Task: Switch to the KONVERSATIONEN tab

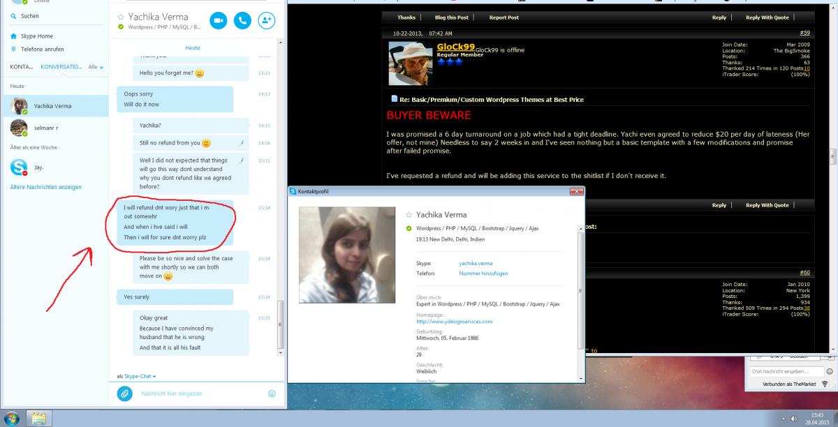Action: click(x=61, y=67)
